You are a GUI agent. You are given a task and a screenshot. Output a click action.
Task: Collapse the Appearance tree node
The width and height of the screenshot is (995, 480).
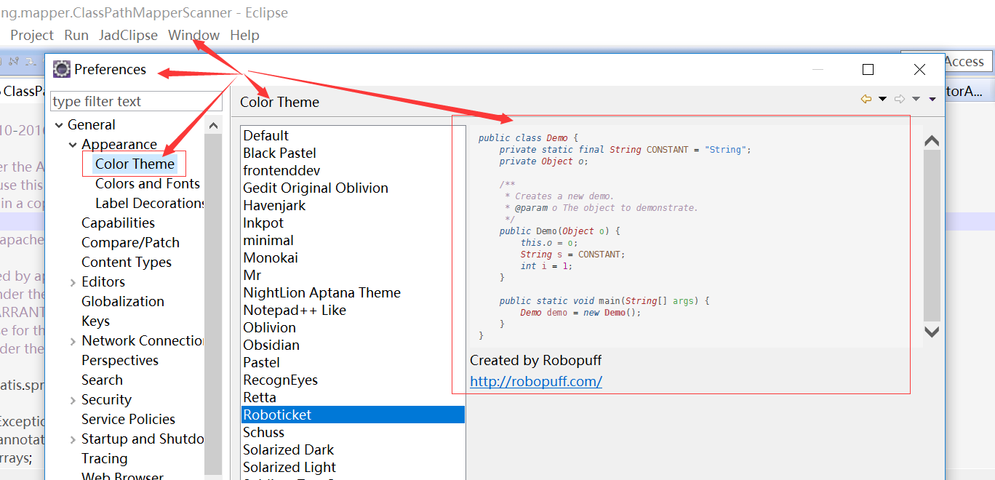pos(73,145)
